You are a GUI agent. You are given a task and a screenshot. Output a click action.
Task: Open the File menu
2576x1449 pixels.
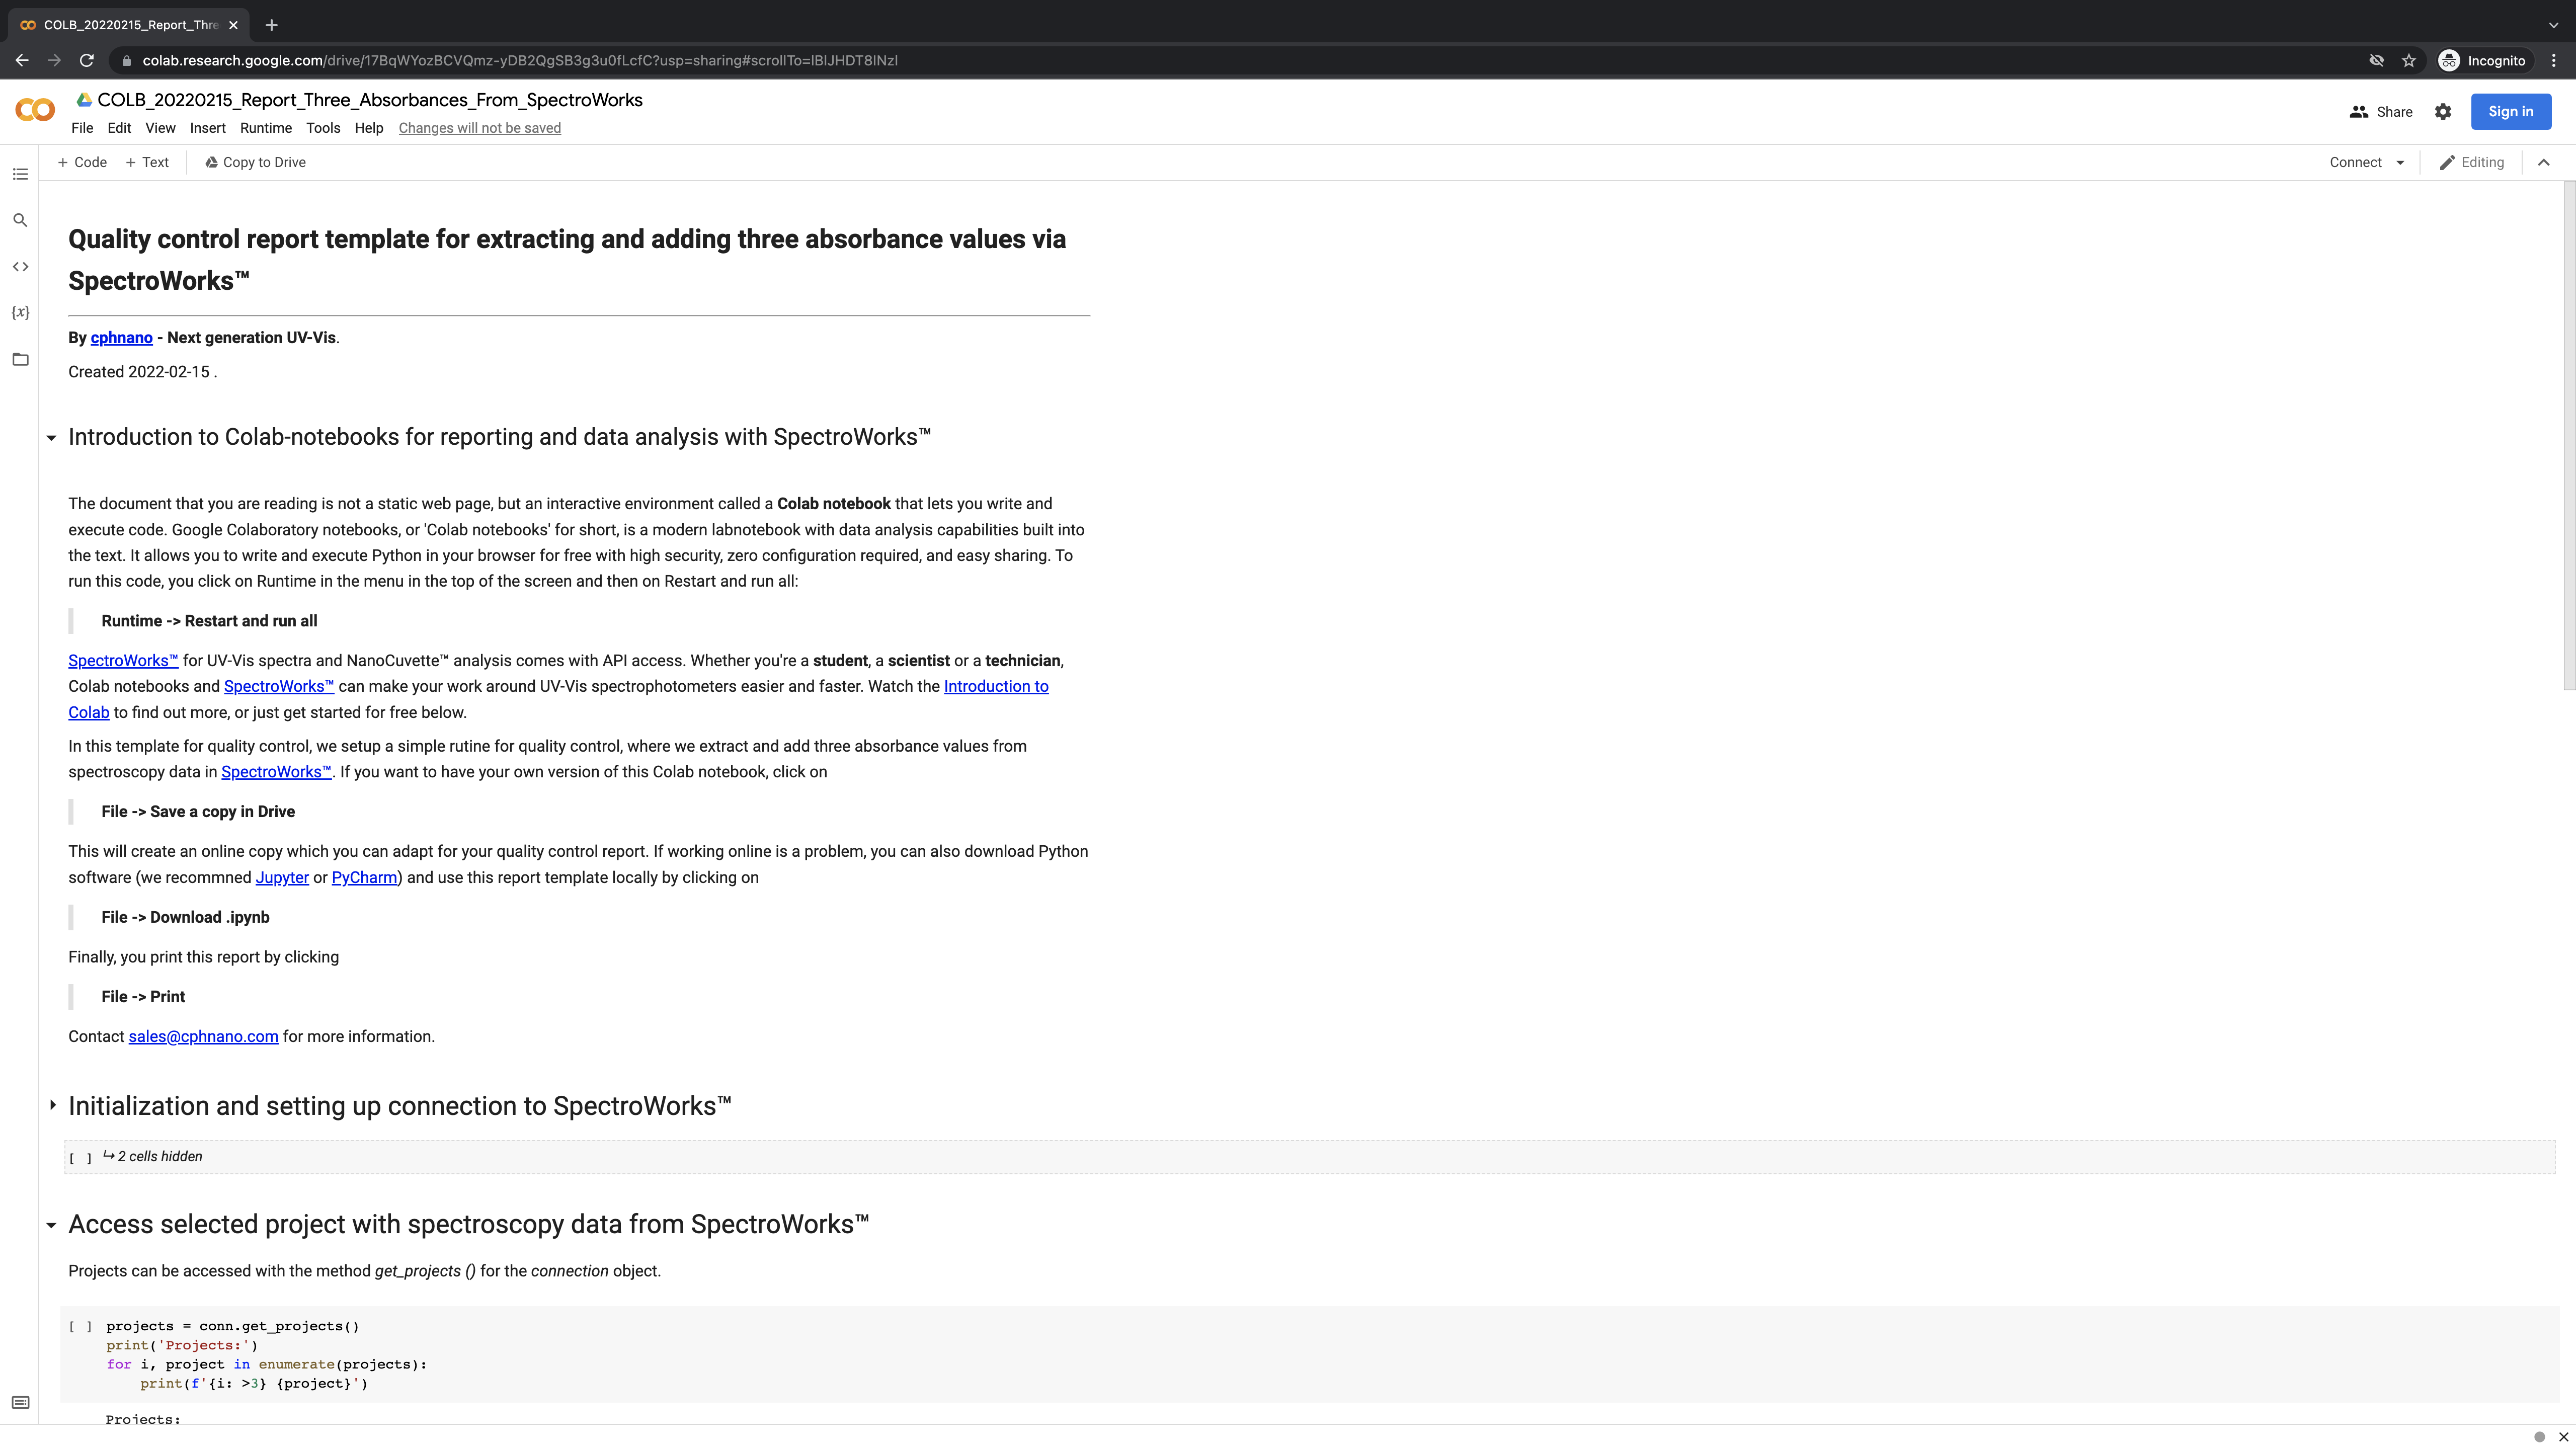[x=82, y=128]
